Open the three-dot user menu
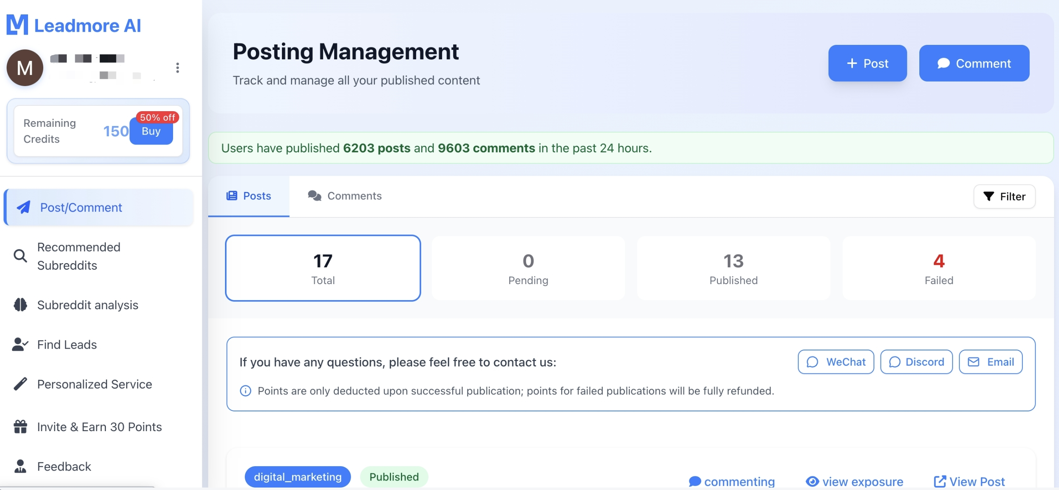Viewport: 1059px width, 490px height. (x=178, y=68)
